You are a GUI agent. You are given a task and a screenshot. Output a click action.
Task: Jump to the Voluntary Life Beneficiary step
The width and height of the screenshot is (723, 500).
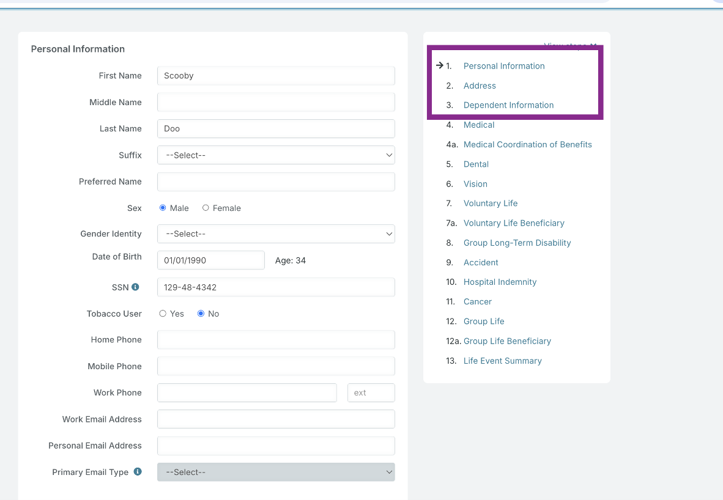point(514,223)
